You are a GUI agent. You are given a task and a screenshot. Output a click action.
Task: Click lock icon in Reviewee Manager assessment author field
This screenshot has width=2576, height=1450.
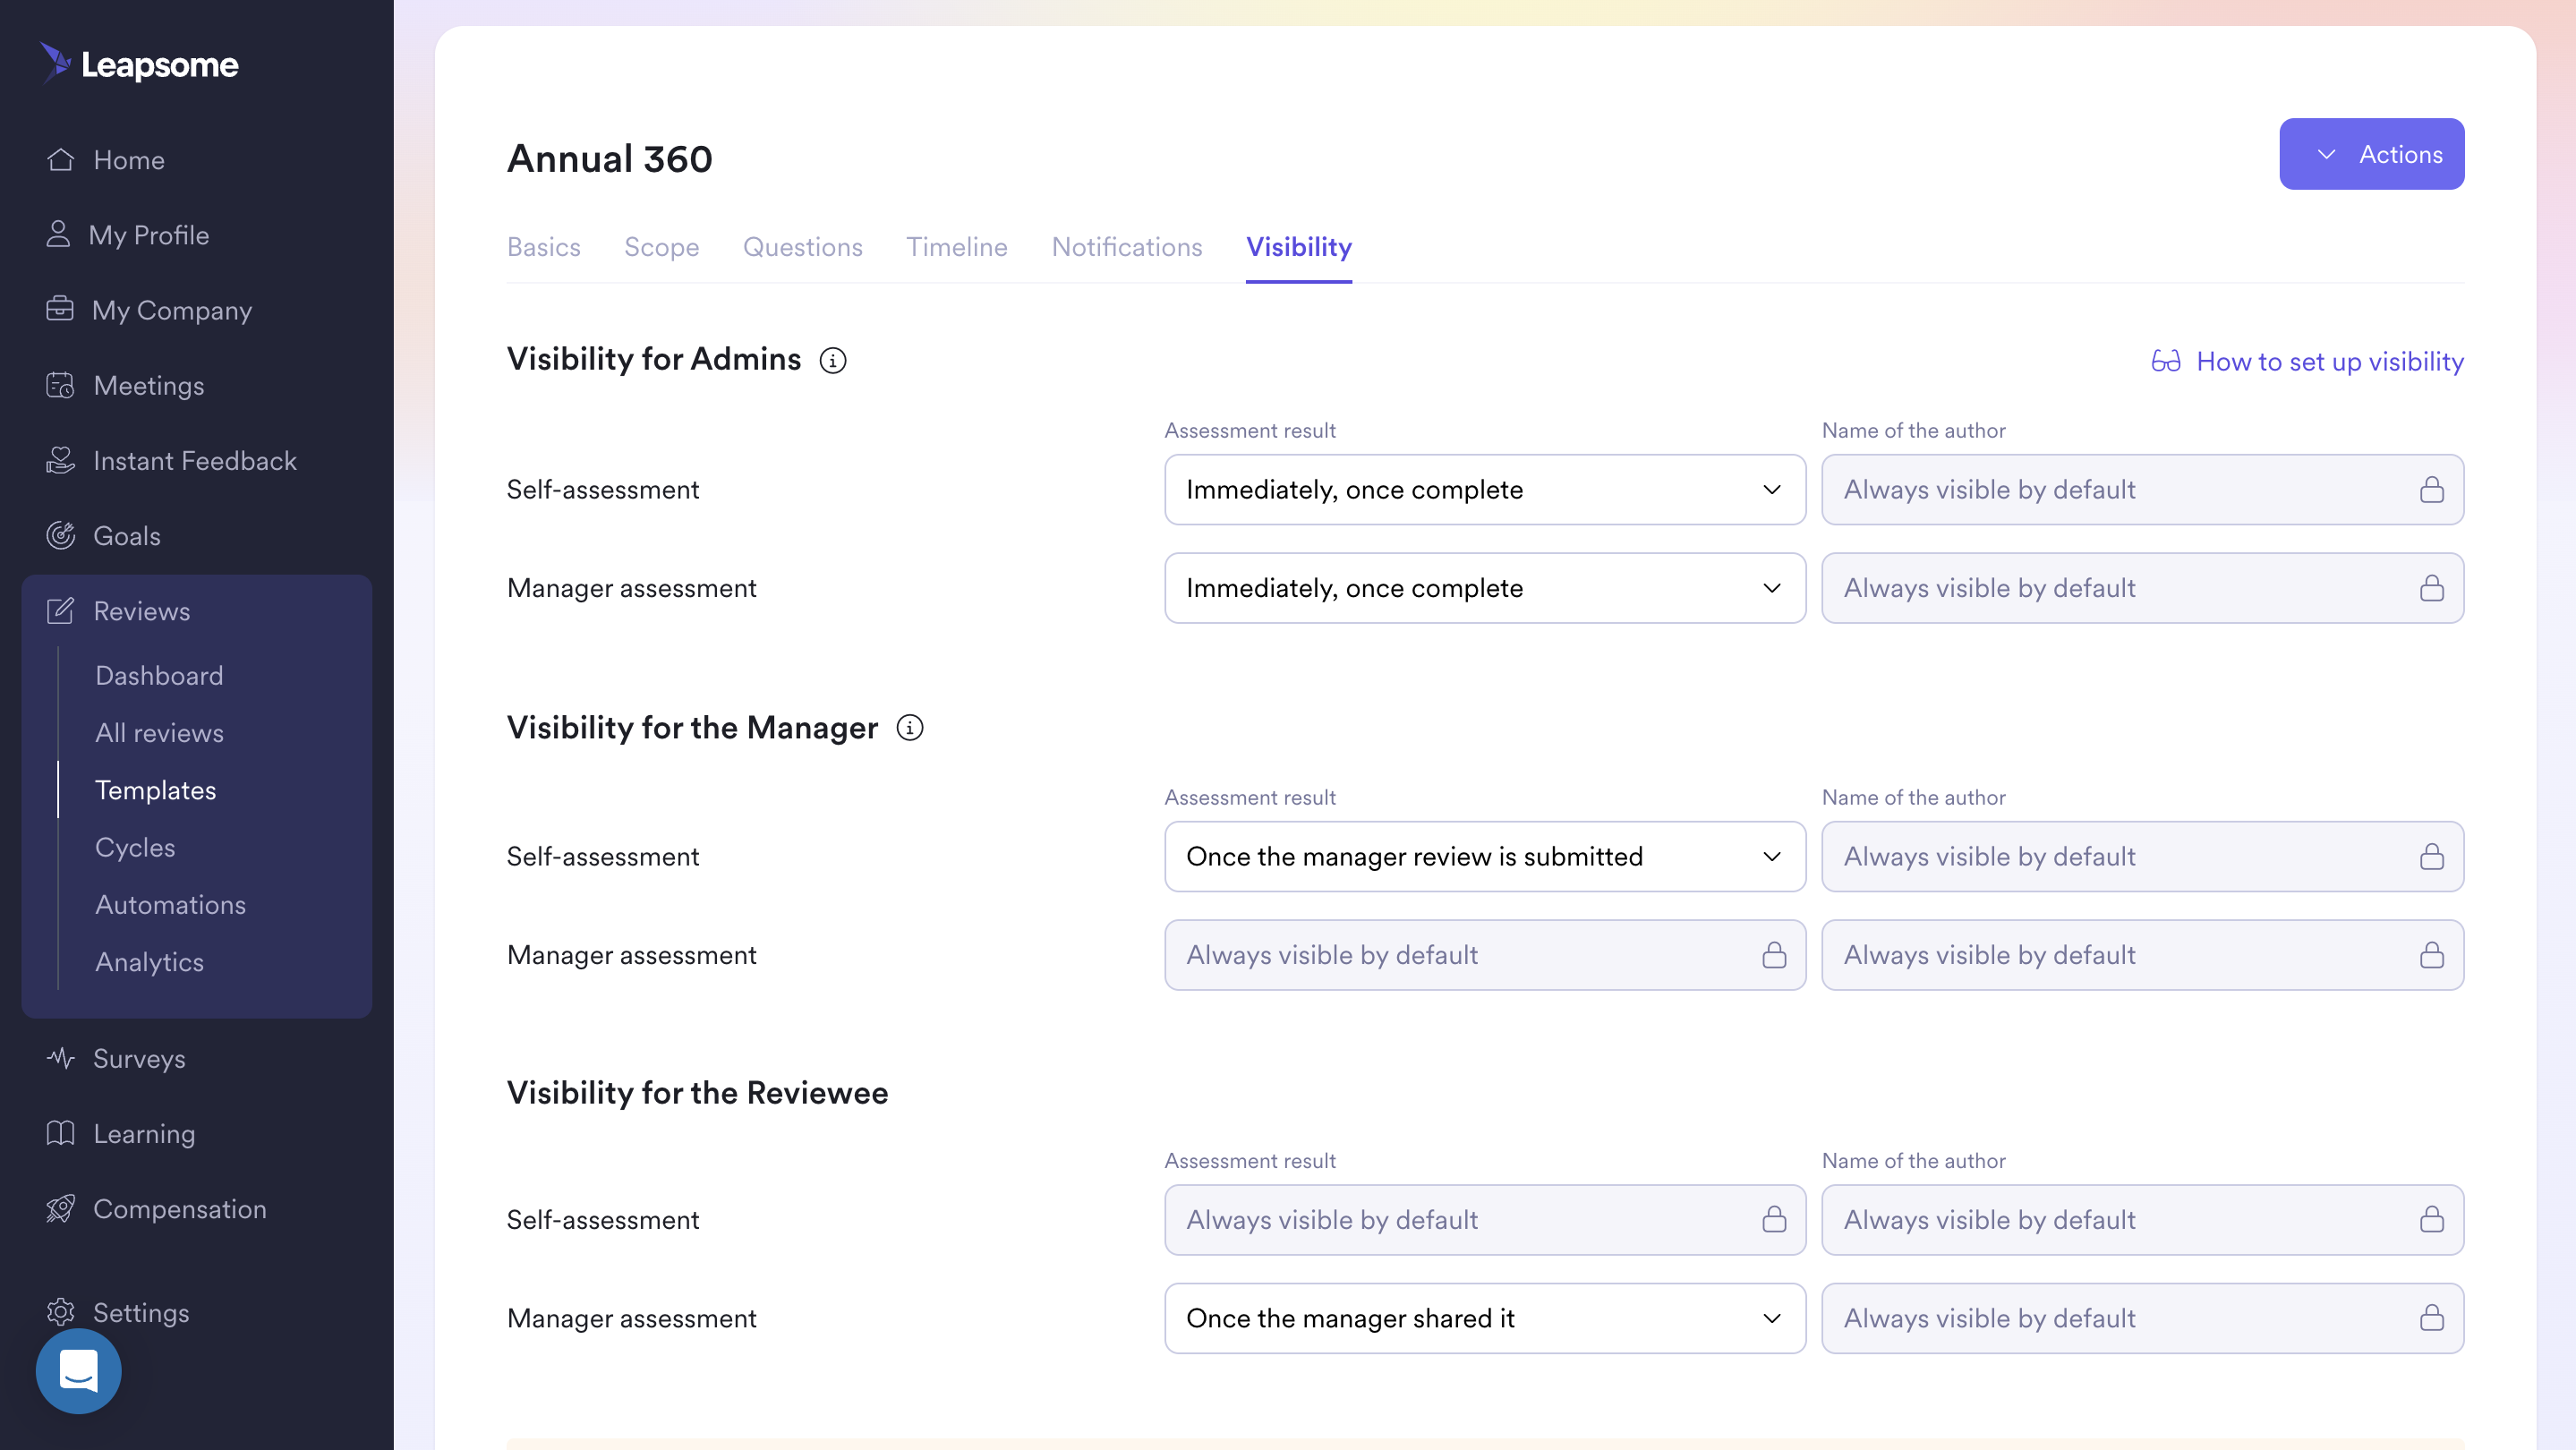tap(2431, 1318)
